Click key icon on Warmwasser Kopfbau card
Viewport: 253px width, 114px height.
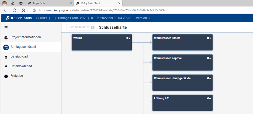[x=209, y=58]
